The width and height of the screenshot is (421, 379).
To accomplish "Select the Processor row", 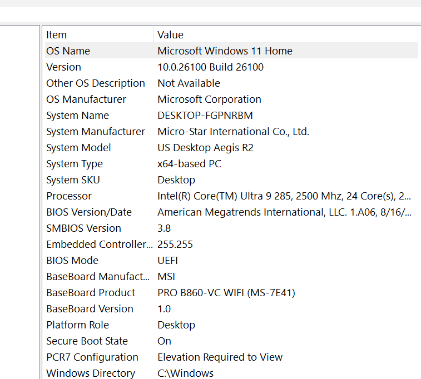I will point(69,196).
